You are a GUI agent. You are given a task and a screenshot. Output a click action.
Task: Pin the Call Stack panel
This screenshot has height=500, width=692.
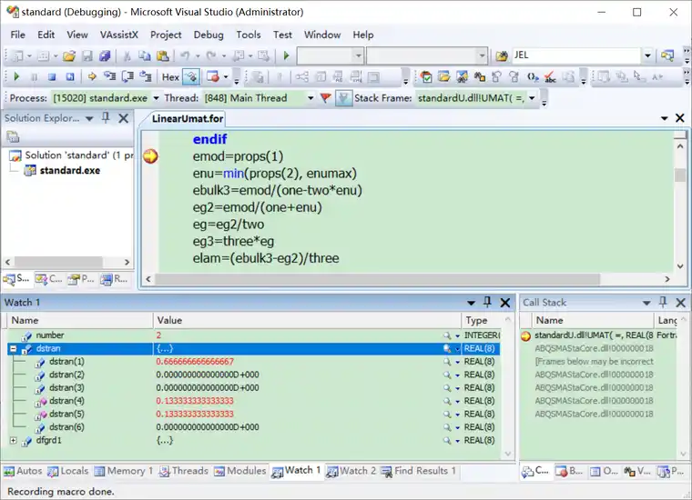click(x=663, y=302)
